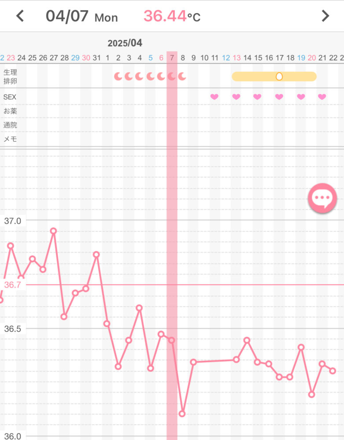Tap the lowest temperature point on April 8
This screenshot has width=344, height=440.
click(x=182, y=414)
